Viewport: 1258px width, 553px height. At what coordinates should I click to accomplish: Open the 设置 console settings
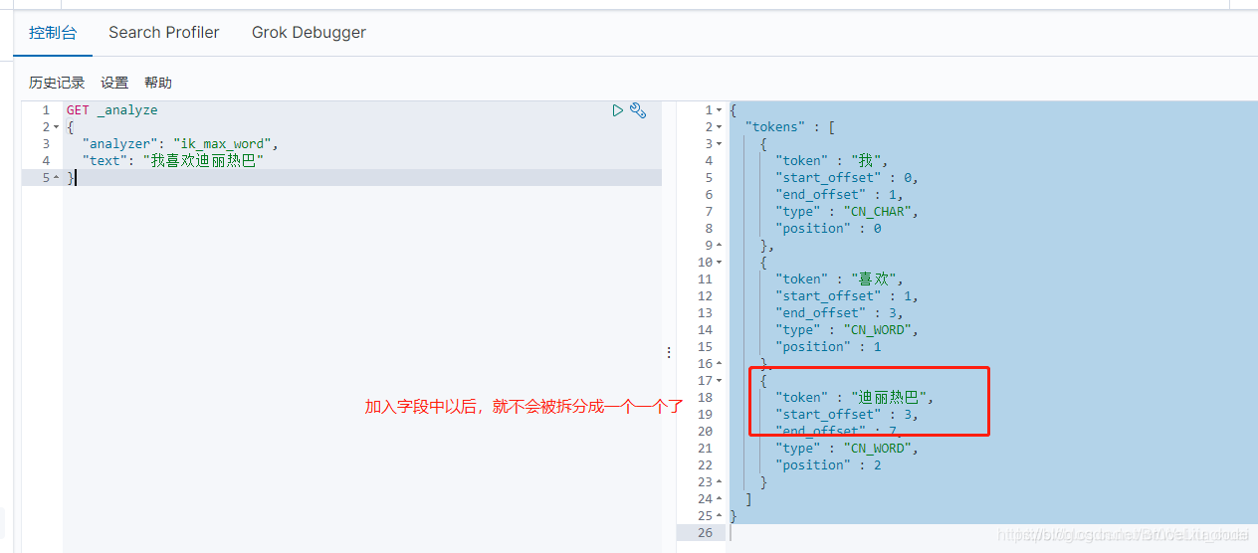click(114, 83)
